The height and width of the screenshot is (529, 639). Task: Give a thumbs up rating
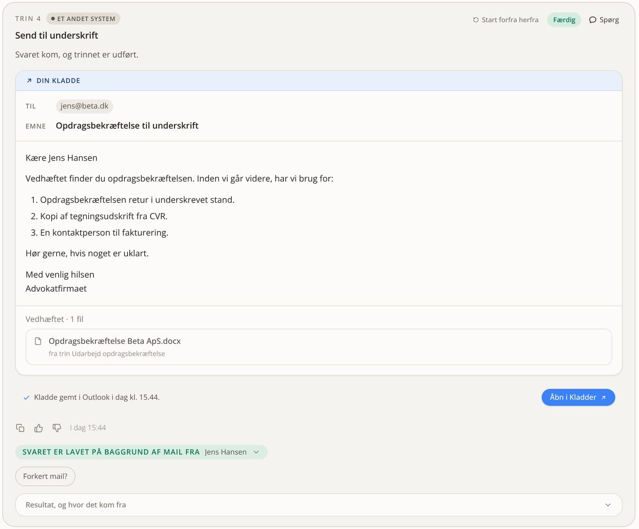[38, 428]
